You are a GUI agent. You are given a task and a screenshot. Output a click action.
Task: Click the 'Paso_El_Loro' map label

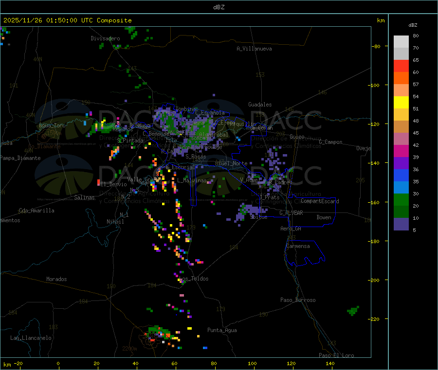point(337,355)
